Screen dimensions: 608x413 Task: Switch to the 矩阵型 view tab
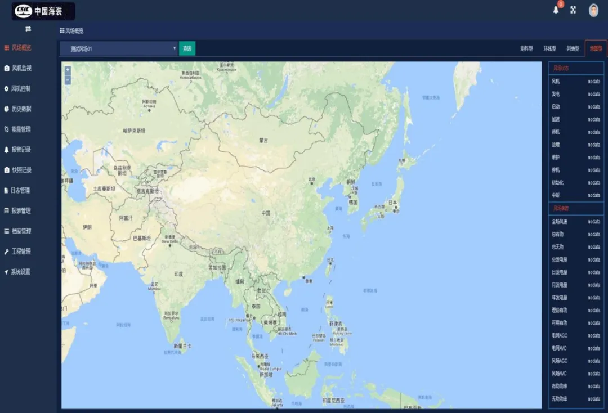click(x=526, y=48)
